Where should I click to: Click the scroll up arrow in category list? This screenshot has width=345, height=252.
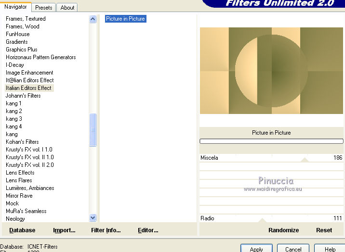tap(93, 19)
